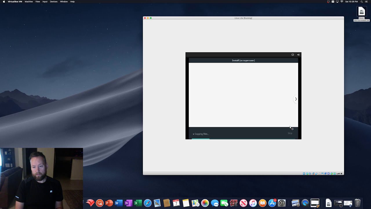Image resolution: width=371 pixels, height=209 pixels.
Task: Open iBooks from the dock
Action: point(263,203)
